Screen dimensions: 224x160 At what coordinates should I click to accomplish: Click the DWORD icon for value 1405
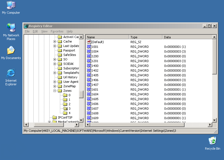(89, 75)
